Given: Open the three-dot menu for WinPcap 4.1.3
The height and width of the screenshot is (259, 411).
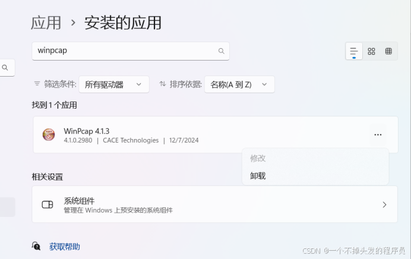Looking at the screenshot, I should click(x=378, y=135).
